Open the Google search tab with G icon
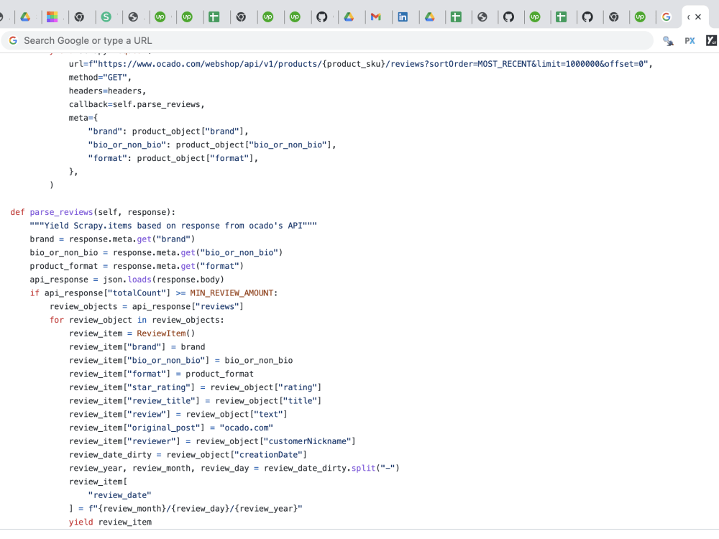The image size is (719, 539). pyautogui.click(x=667, y=17)
